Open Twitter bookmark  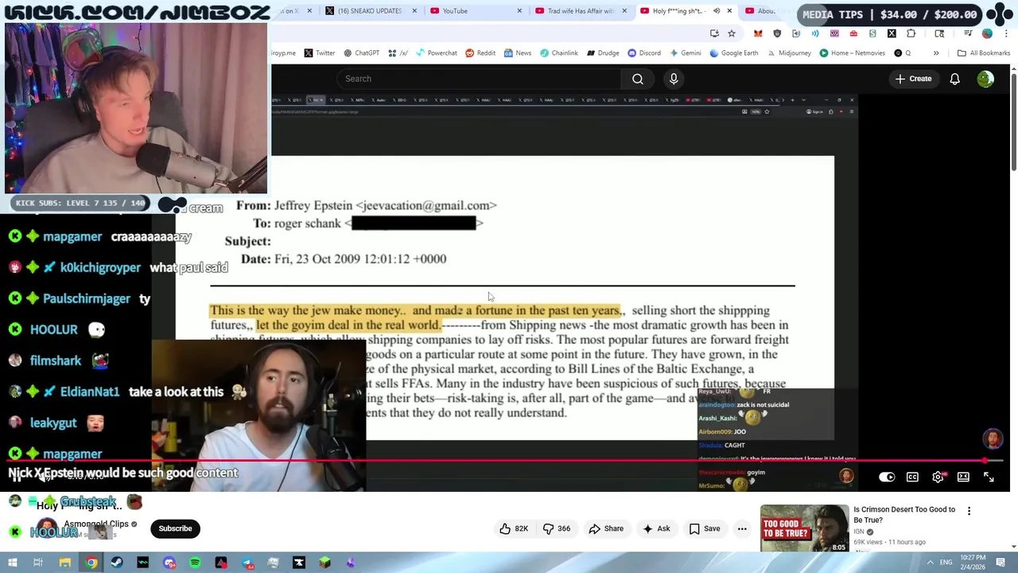318,53
